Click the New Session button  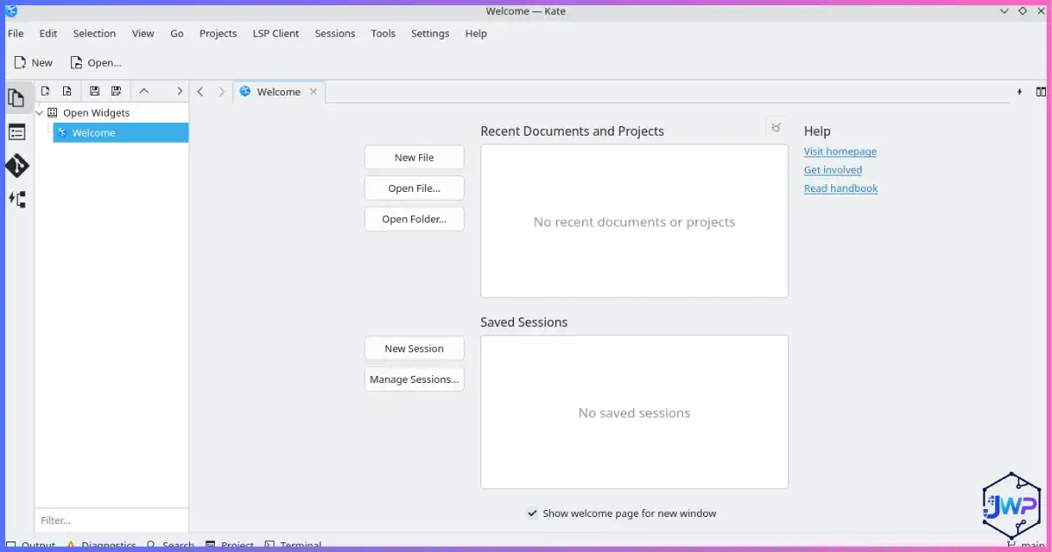coord(414,349)
